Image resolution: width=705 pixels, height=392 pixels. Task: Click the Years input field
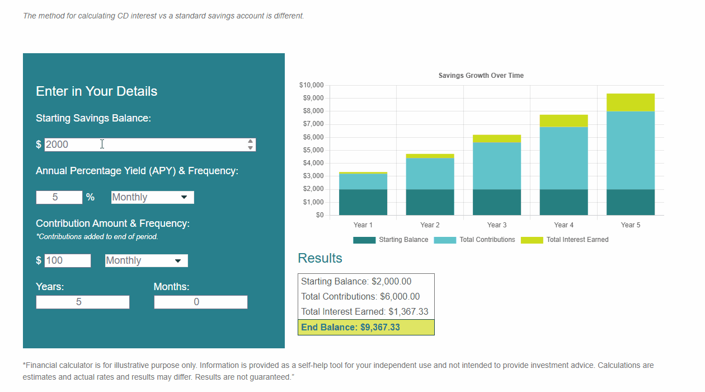click(82, 302)
